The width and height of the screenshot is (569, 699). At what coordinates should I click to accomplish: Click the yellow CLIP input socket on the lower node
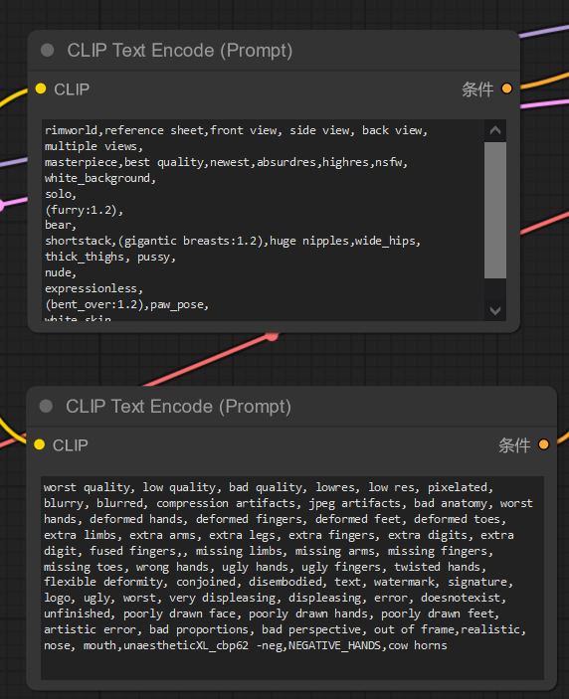coord(39,444)
